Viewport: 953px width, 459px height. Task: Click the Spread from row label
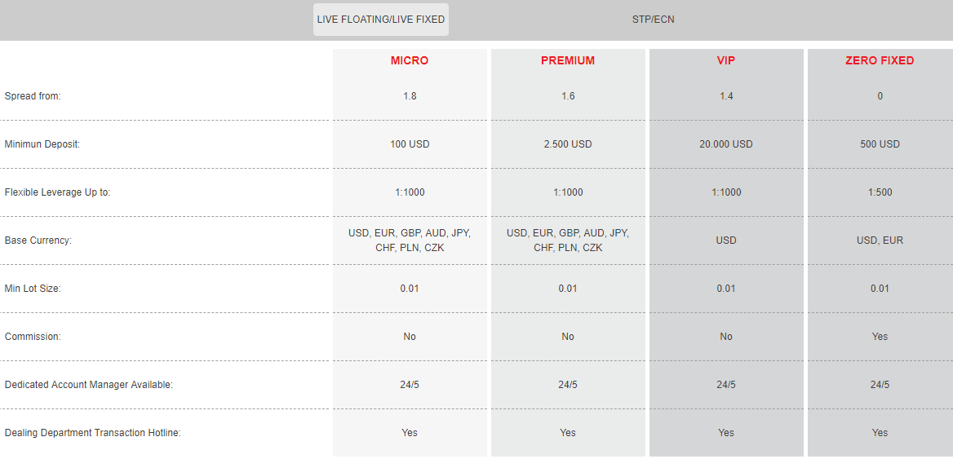click(x=33, y=96)
